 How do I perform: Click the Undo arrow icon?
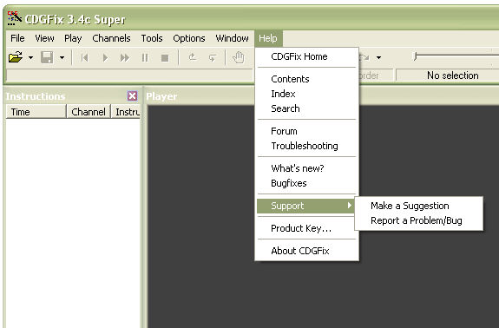pos(192,57)
